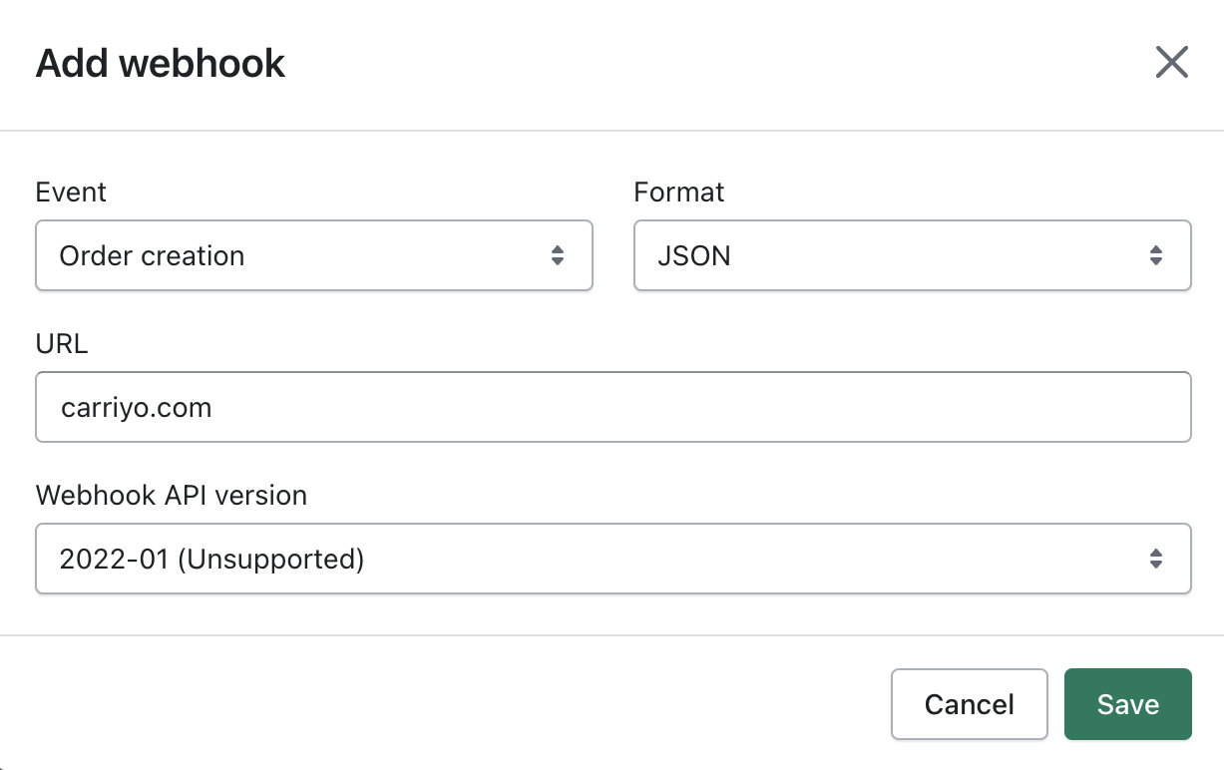Click the 'Webhook API version' label
Screen dimensions: 1224x770
tap(171, 495)
